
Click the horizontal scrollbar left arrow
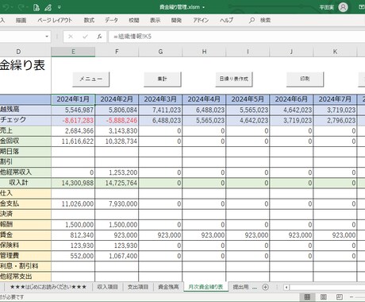[x=286, y=287]
